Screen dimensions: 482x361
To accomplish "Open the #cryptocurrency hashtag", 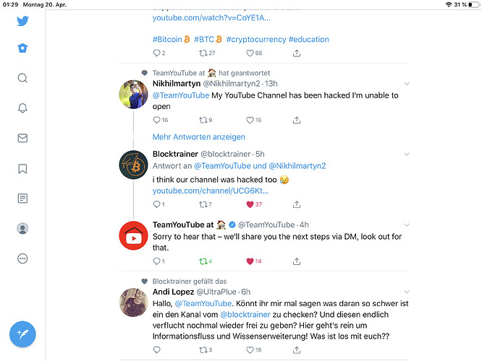I will 255,39.
